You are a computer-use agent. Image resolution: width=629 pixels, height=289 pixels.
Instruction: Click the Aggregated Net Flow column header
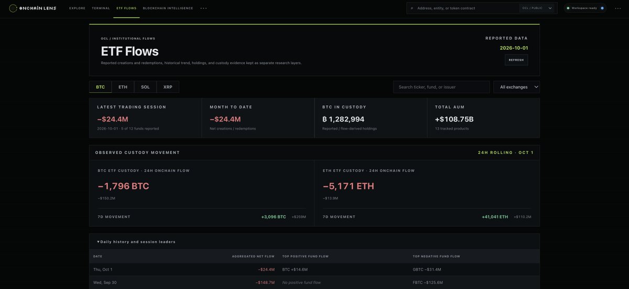coord(253,256)
